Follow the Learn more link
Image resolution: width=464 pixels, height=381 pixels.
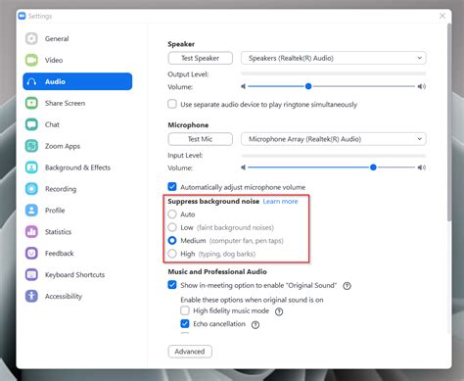(280, 202)
